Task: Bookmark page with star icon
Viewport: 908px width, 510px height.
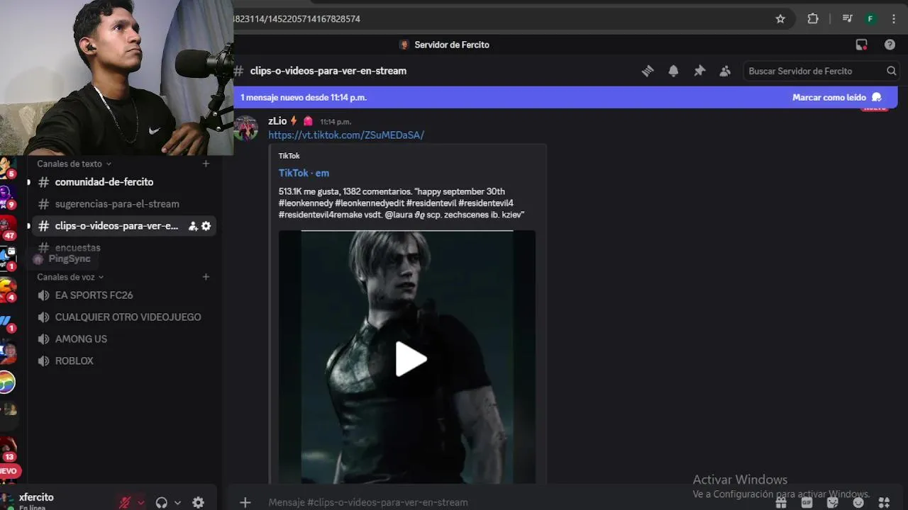Action: pos(780,19)
